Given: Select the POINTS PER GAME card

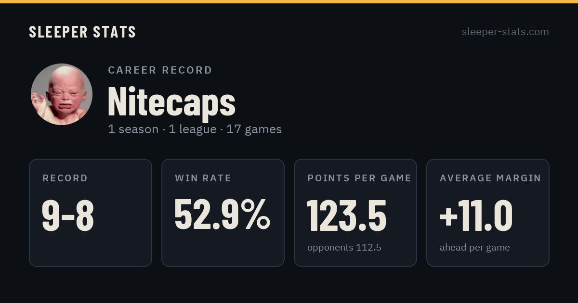Looking at the screenshot, I should coord(355,213).
